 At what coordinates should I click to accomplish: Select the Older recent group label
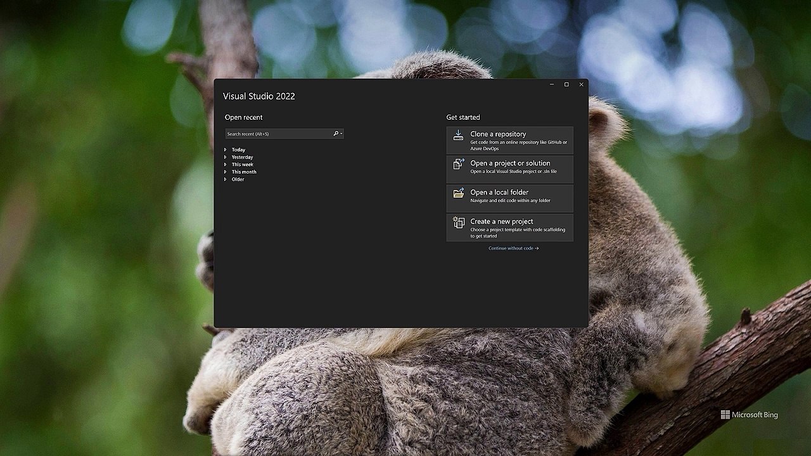pyautogui.click(x=238, y=179)
